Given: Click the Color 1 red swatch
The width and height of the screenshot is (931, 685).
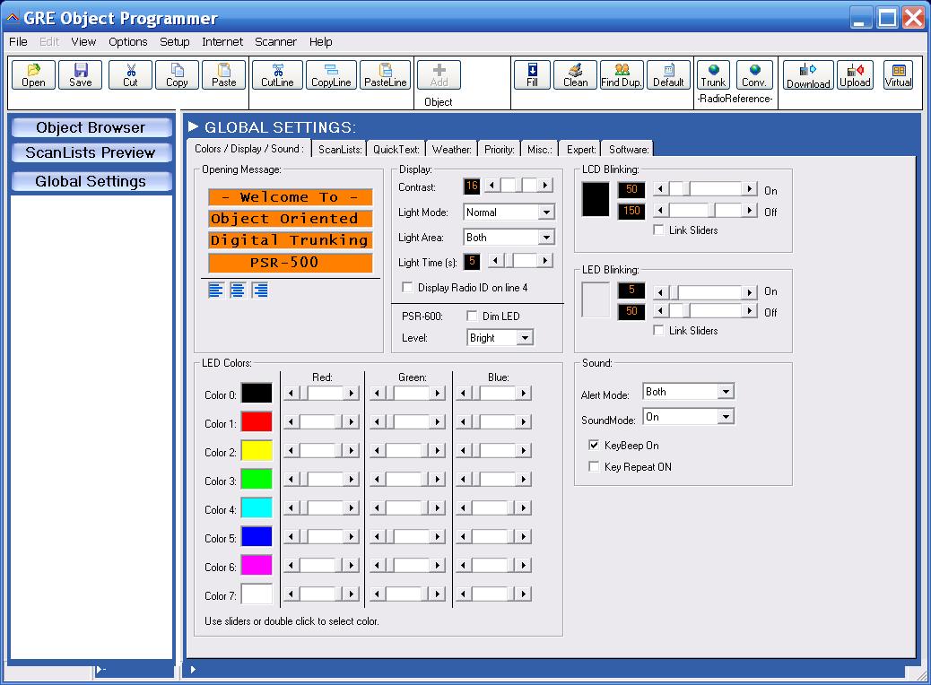Looking at the screenshot, I should pos(257,421).
